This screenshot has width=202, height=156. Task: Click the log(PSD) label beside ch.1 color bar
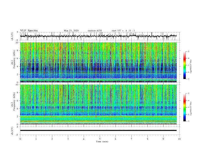click(191, 66)
